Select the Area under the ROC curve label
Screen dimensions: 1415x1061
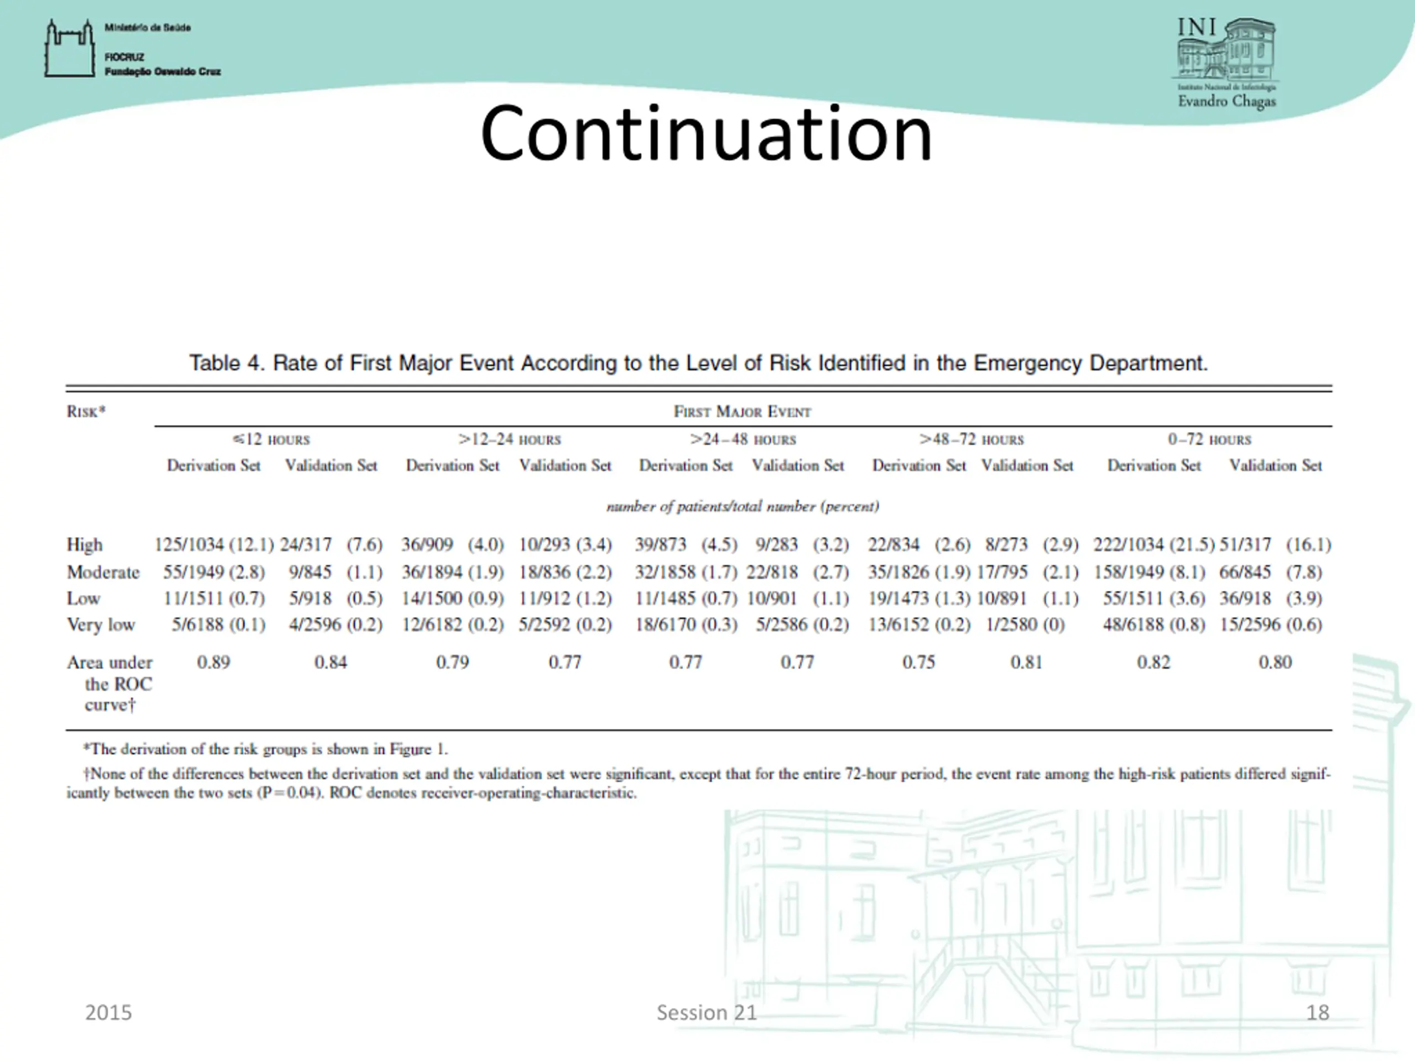[109, 683]
